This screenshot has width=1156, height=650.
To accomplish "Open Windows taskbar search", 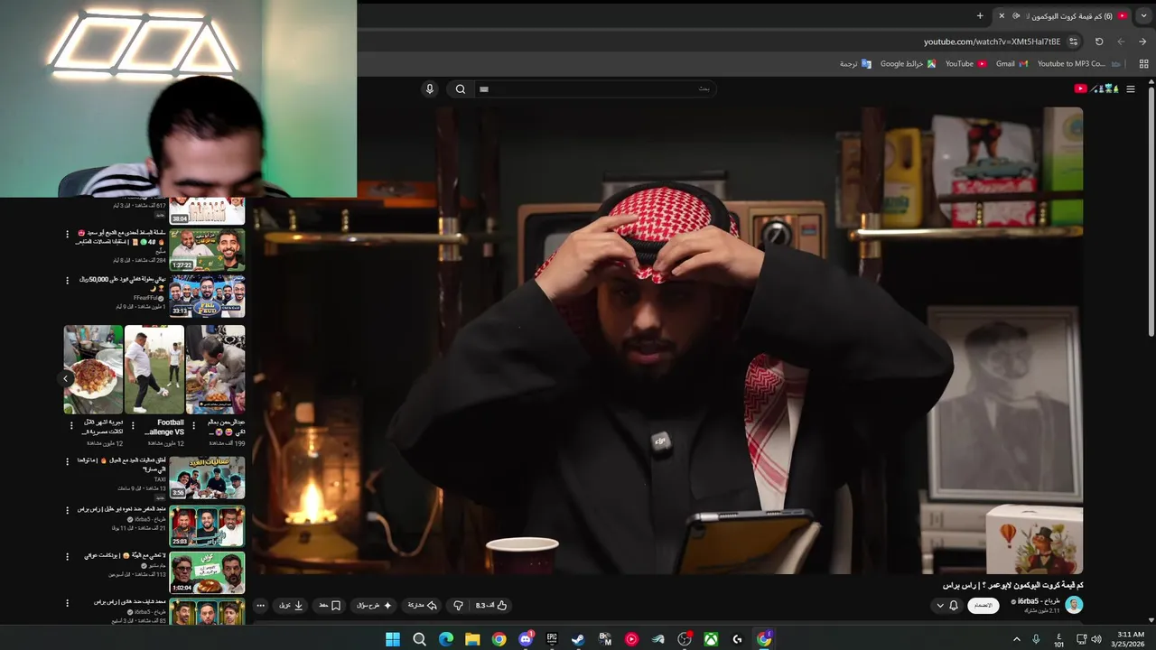I will pos(419,639).
